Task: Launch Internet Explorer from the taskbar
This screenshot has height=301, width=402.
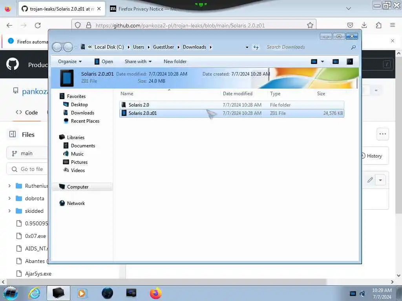Action: tap(34, 293)
